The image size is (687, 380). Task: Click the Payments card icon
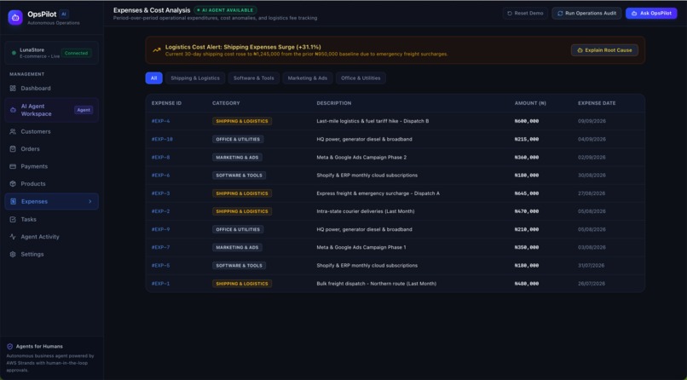13,166
